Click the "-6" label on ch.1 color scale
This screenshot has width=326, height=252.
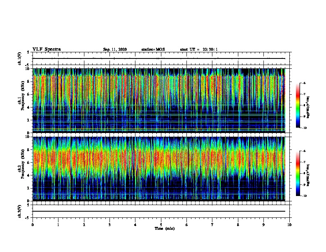point(304,83)
